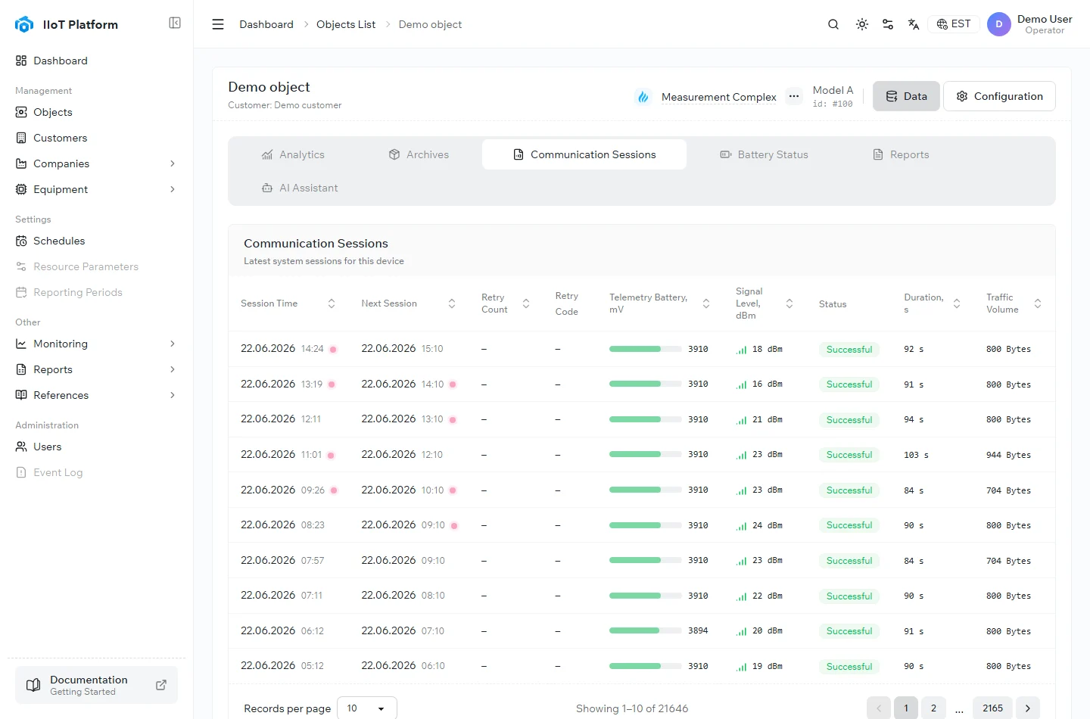Click the Data button
Image resolution: width=1090 pixels, height=719 pixels.
point(906,96)
